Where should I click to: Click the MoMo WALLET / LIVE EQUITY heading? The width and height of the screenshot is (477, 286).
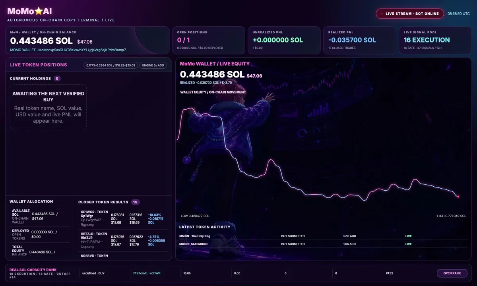click(x=215, y=64)
